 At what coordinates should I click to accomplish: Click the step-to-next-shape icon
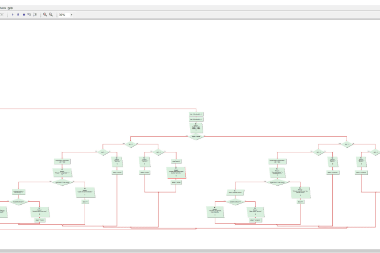pos(29,14)
